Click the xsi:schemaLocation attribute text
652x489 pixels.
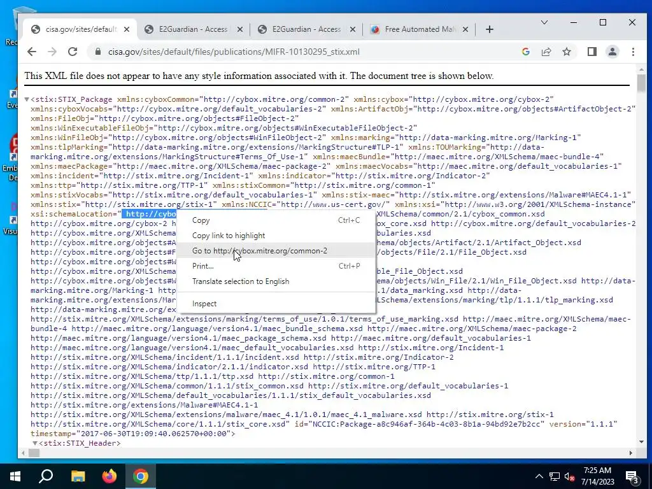(x=73, y=214)
